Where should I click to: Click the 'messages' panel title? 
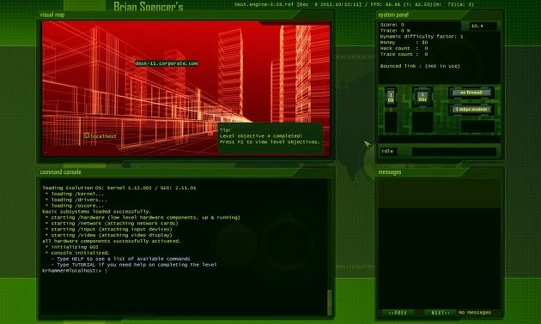(x=390, y=171)
